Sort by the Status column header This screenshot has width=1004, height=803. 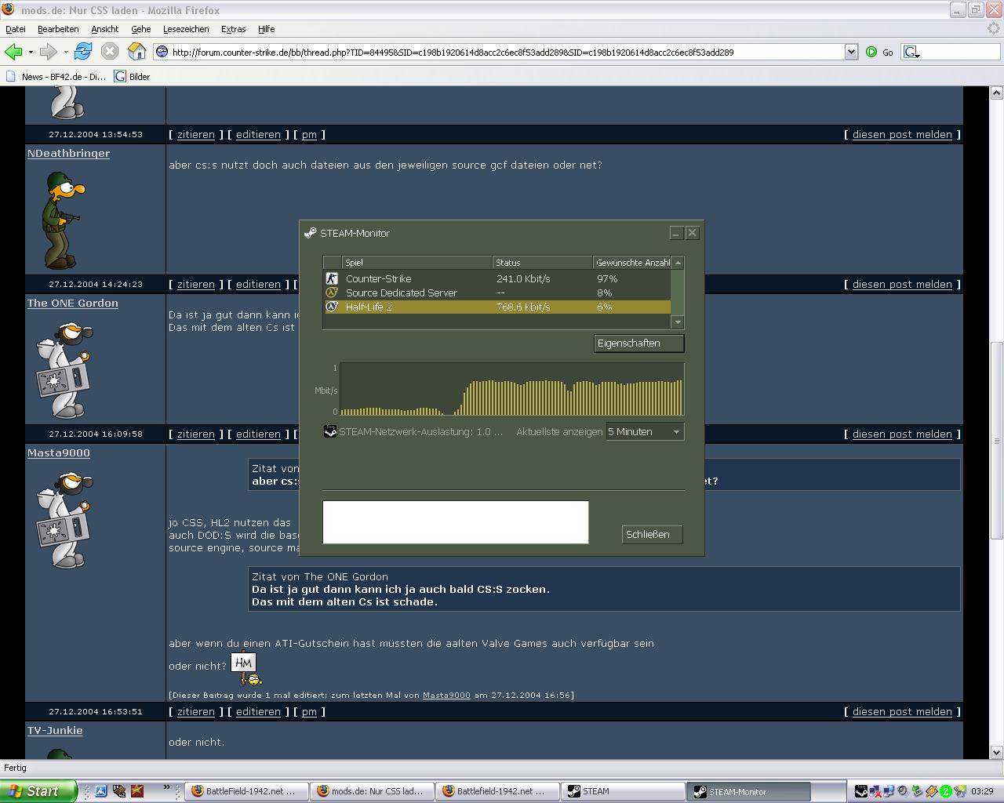tap(542, 263)
